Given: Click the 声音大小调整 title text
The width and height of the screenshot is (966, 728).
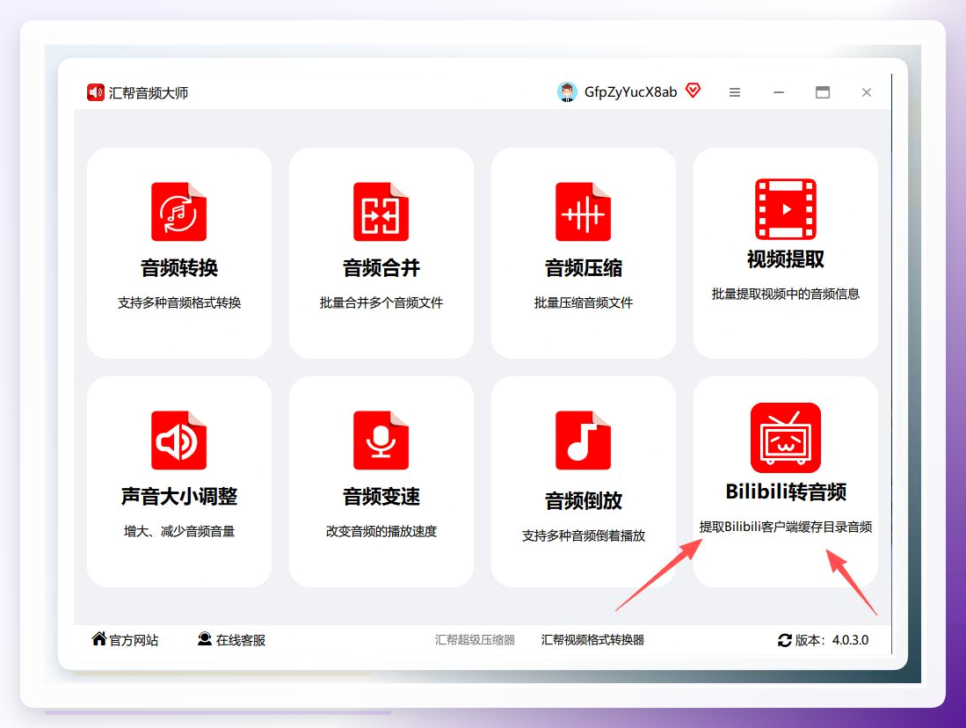Looking at the screenshot, I should click(x=178, y=496).
